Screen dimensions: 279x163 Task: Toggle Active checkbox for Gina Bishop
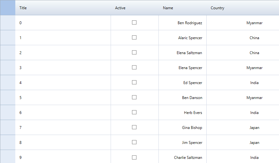pyautogui.click(x=134, y=127)
